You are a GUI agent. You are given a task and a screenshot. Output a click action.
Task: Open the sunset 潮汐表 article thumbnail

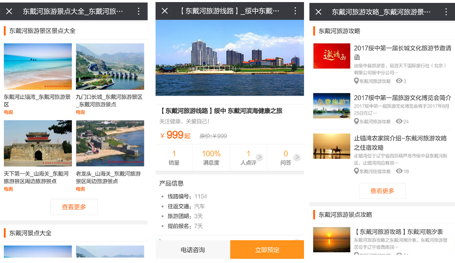point(332,240)
